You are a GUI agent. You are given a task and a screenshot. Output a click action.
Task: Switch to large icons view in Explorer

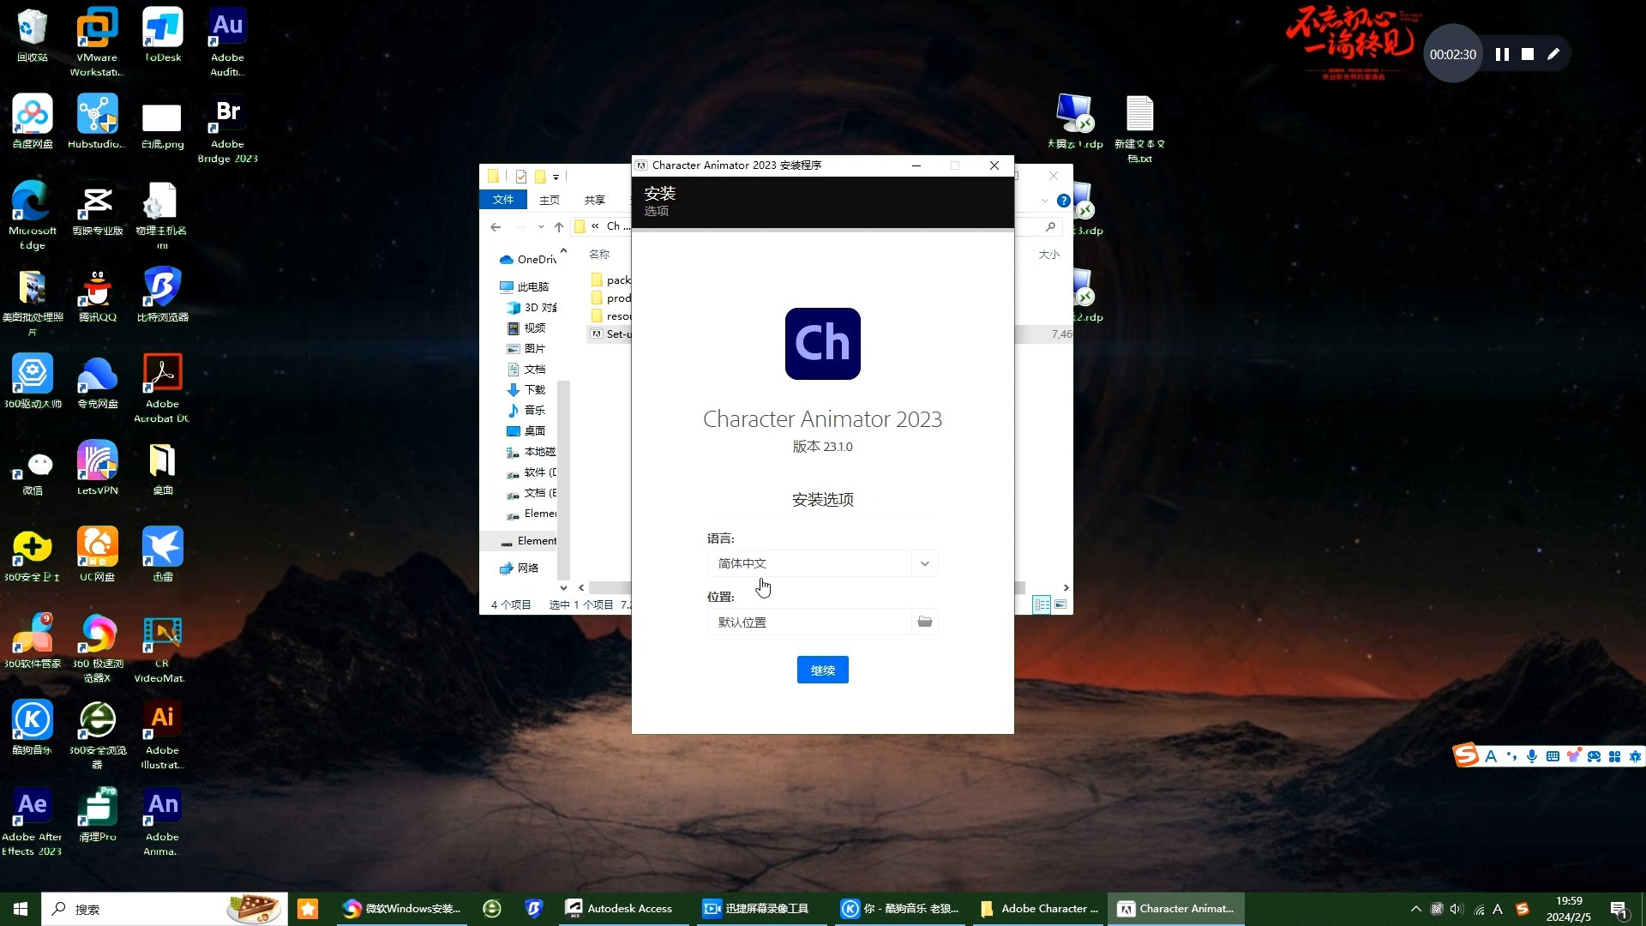1060,604
